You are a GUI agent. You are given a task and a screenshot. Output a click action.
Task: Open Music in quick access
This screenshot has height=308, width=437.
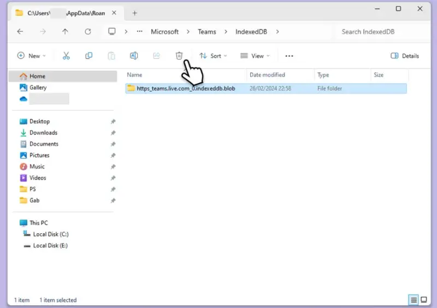click(x=37, y=167)
